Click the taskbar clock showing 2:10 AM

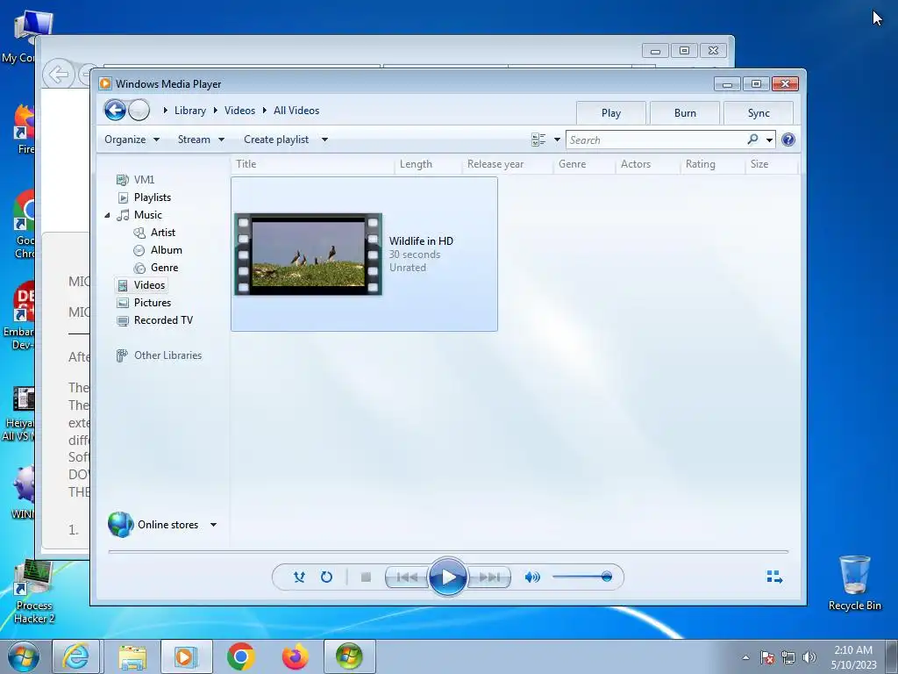point(853,657)
